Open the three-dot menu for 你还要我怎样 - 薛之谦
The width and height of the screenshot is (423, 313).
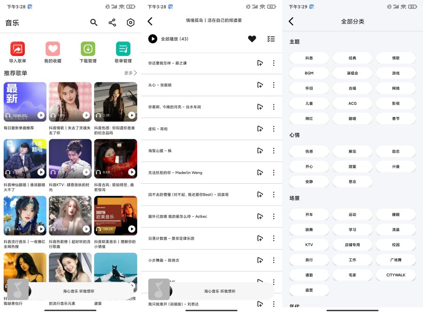[x=274, y=63]
